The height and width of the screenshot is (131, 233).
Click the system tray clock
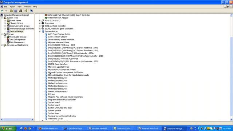pos(227,128)
